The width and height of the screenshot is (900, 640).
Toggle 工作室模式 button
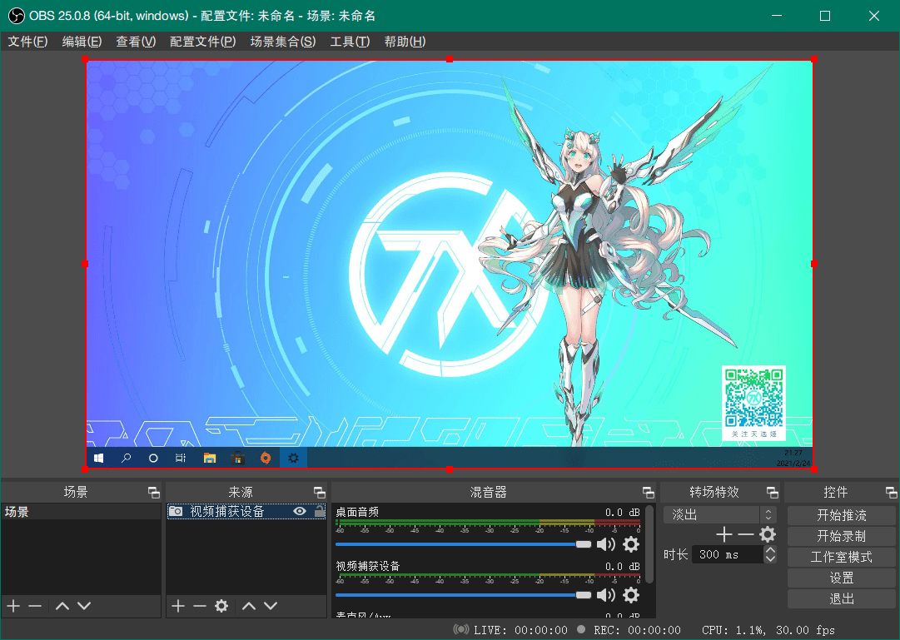(841, 556)
